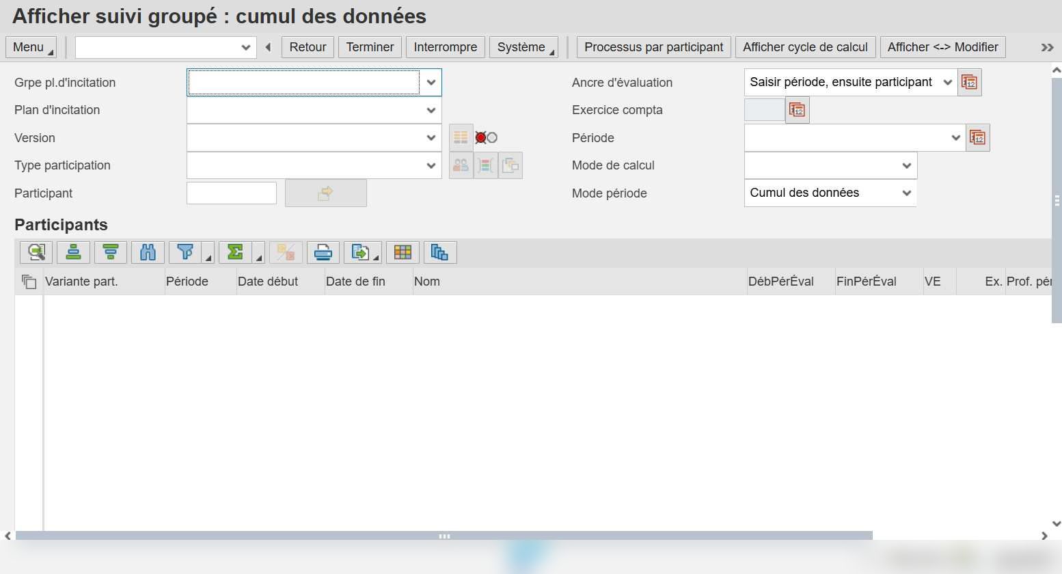
Task: Click the Date début column header
Action: pyautogui.click(x=280, y=282)
